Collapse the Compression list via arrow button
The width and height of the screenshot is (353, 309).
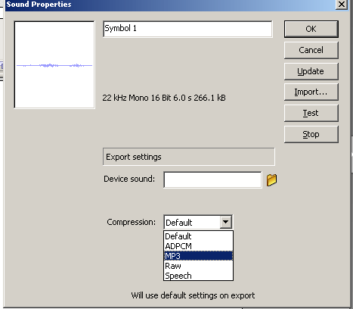click(x=226, y=222)
